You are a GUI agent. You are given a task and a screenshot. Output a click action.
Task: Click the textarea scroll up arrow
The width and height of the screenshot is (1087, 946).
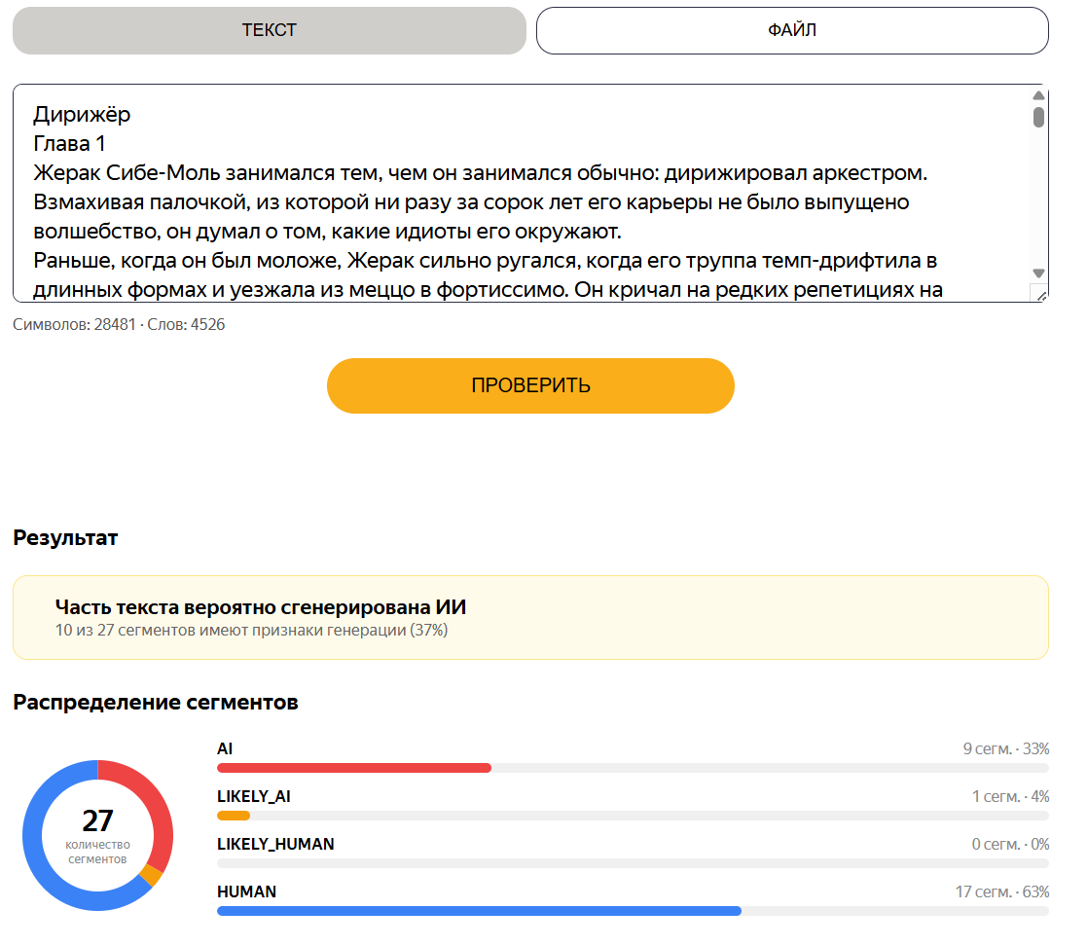(x=1037, y=95)
